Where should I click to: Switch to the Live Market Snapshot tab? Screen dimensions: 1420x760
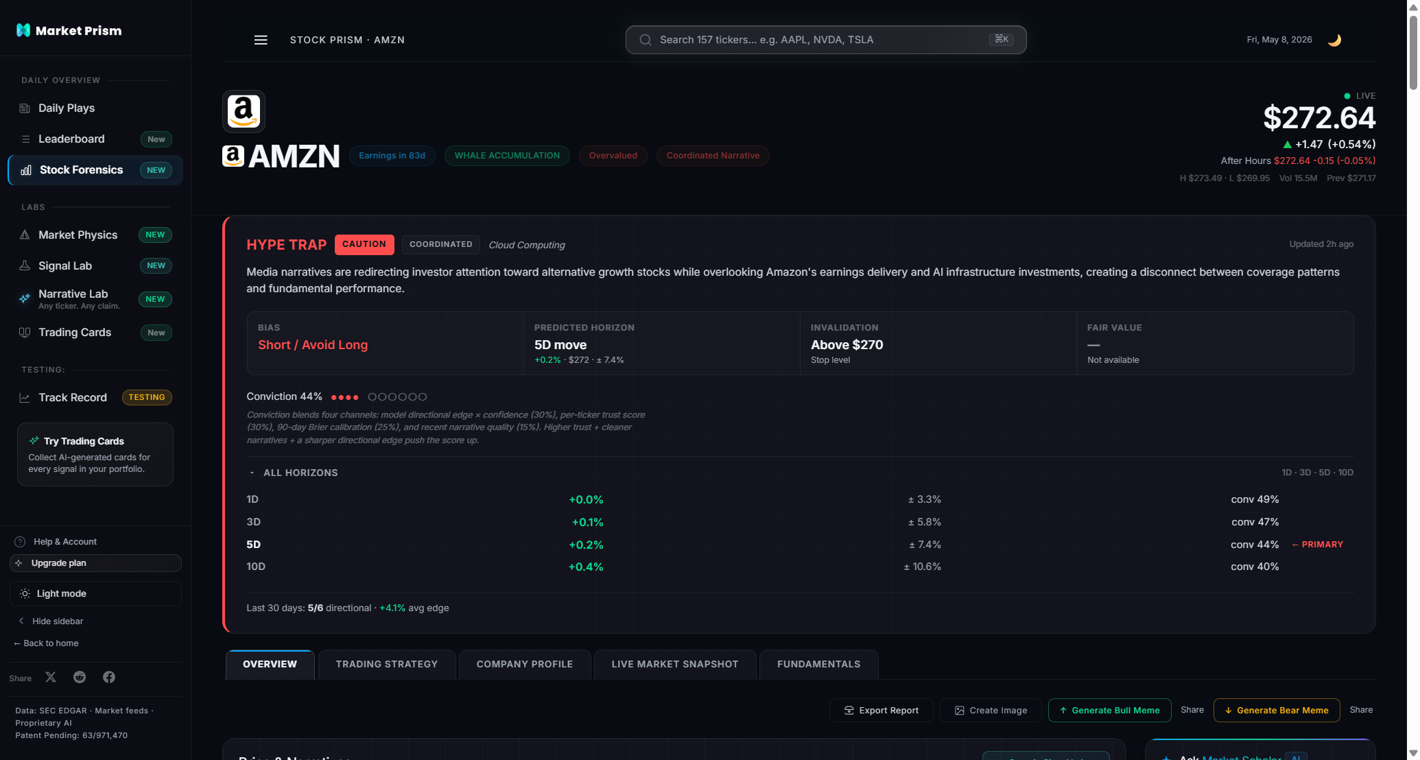point(675,665)
